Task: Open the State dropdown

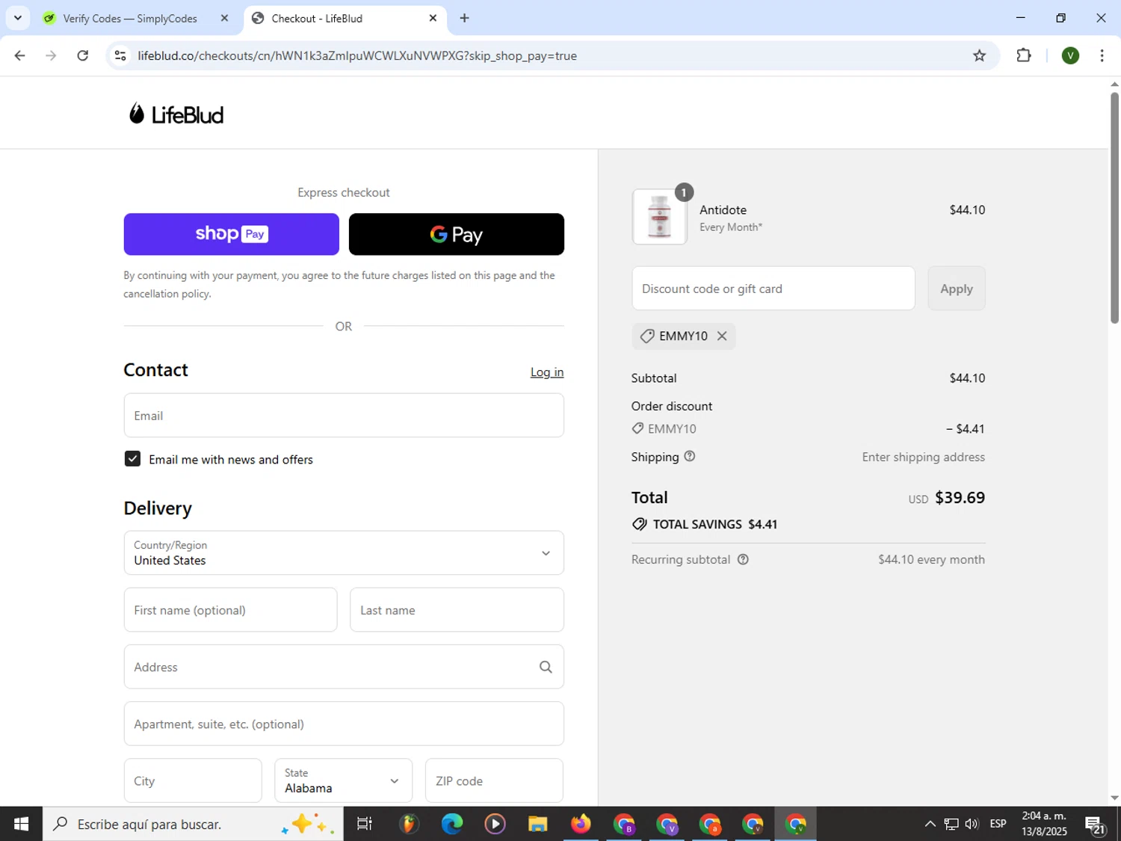Action: tap(344, 780)
